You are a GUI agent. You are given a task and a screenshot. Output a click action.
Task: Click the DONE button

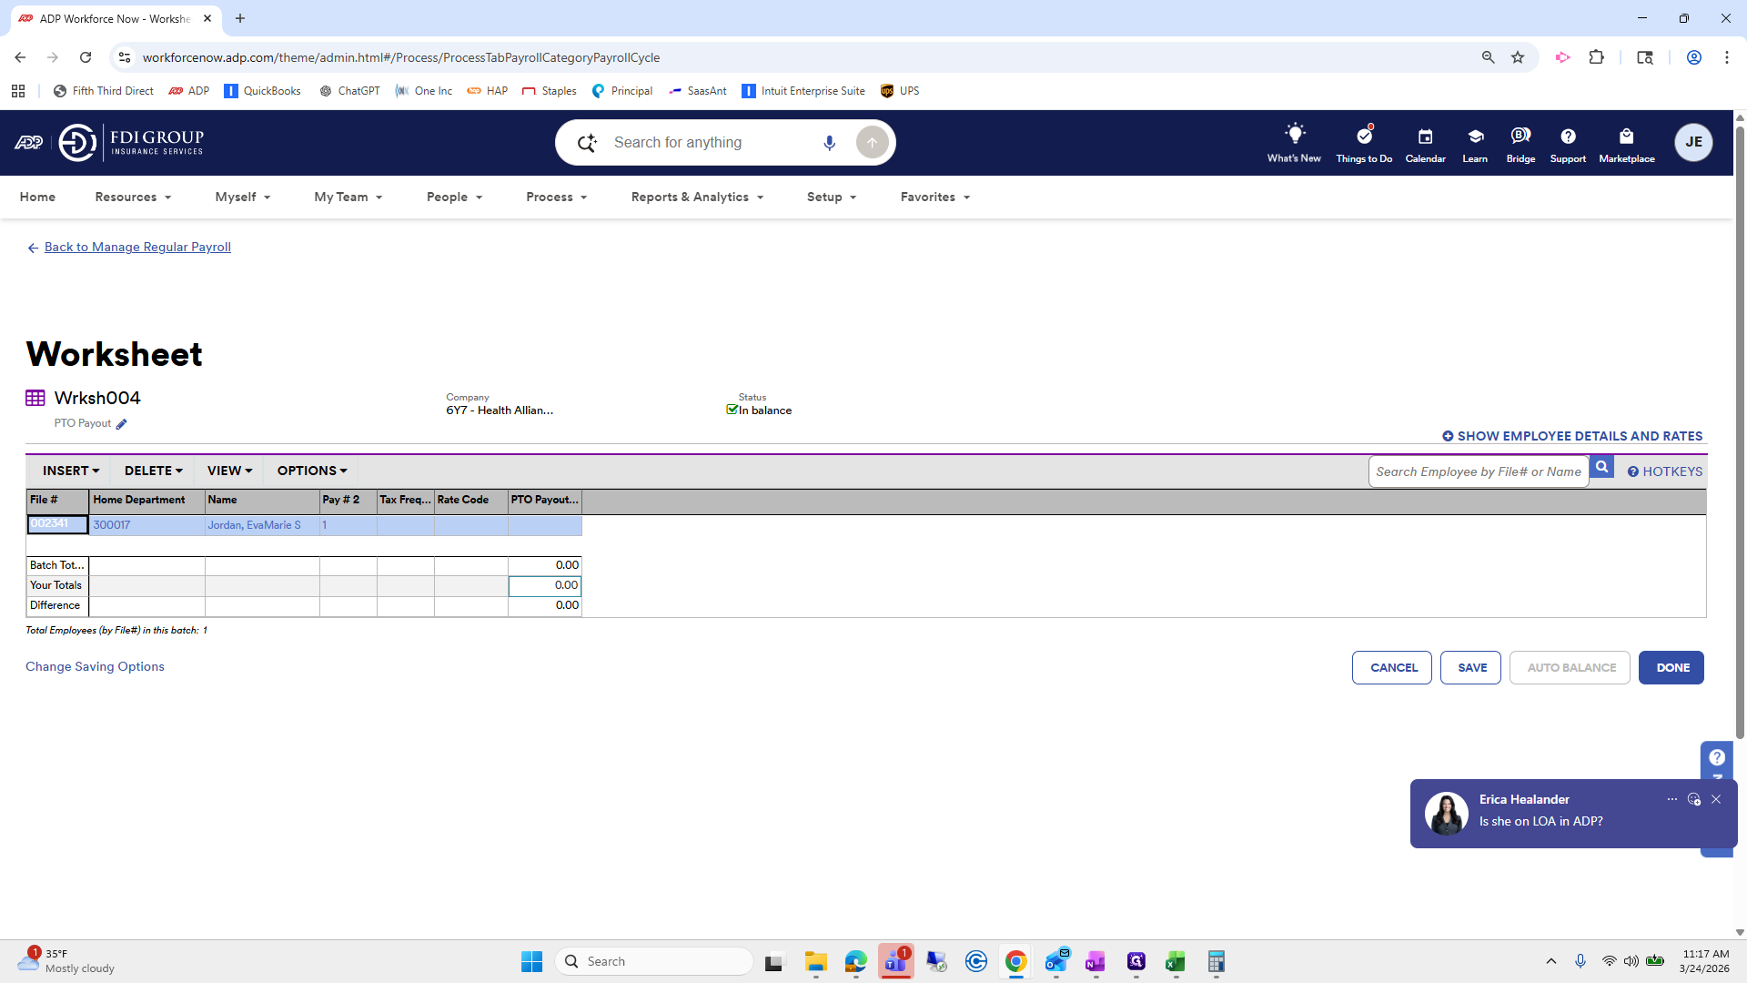(1671, 667)
